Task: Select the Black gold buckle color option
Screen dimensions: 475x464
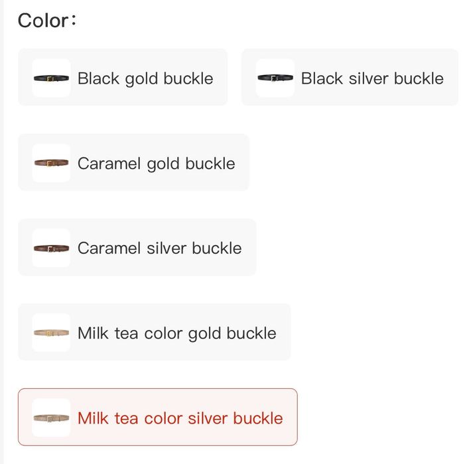Action: click(x=123, y=78)
